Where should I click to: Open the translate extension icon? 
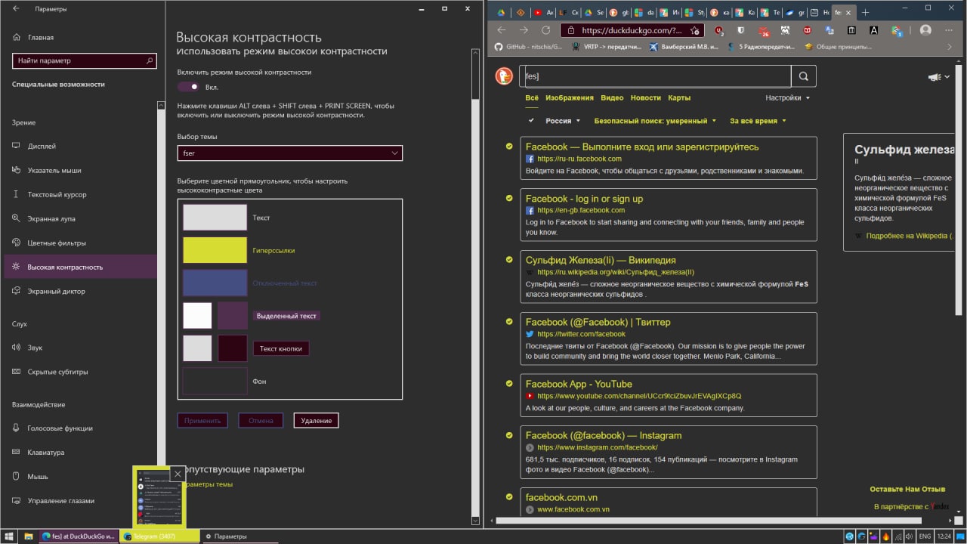coord(830,31)
